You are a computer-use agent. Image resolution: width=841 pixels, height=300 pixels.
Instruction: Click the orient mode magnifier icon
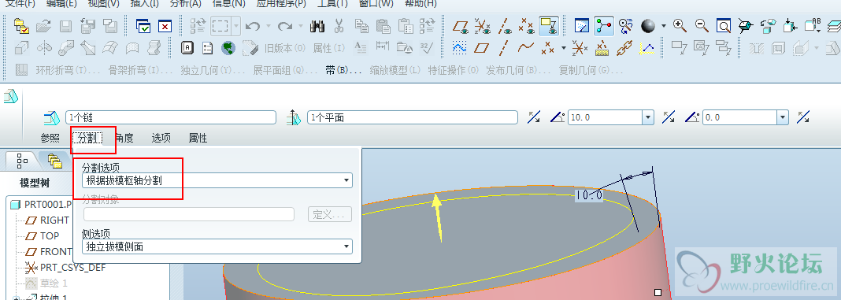tap(625, 25)
